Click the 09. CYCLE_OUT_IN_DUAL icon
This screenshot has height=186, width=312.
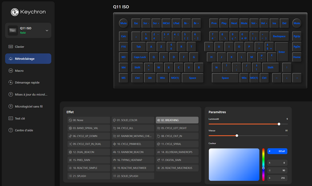click(70, 144)
